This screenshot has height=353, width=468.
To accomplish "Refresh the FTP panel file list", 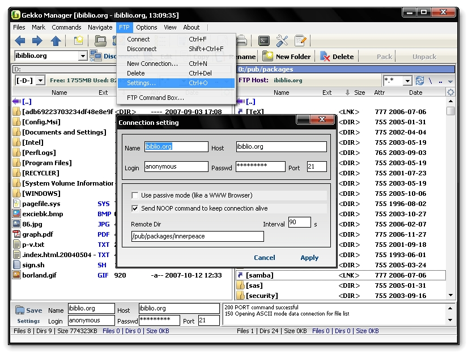I will [x=420, y=81].
